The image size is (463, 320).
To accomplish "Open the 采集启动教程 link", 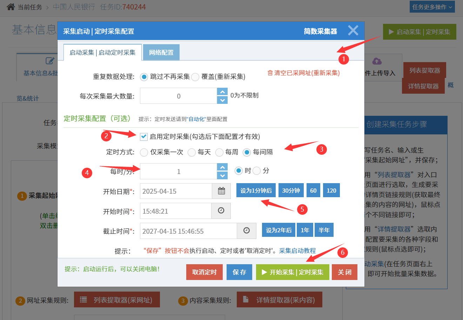I will 297,251.
